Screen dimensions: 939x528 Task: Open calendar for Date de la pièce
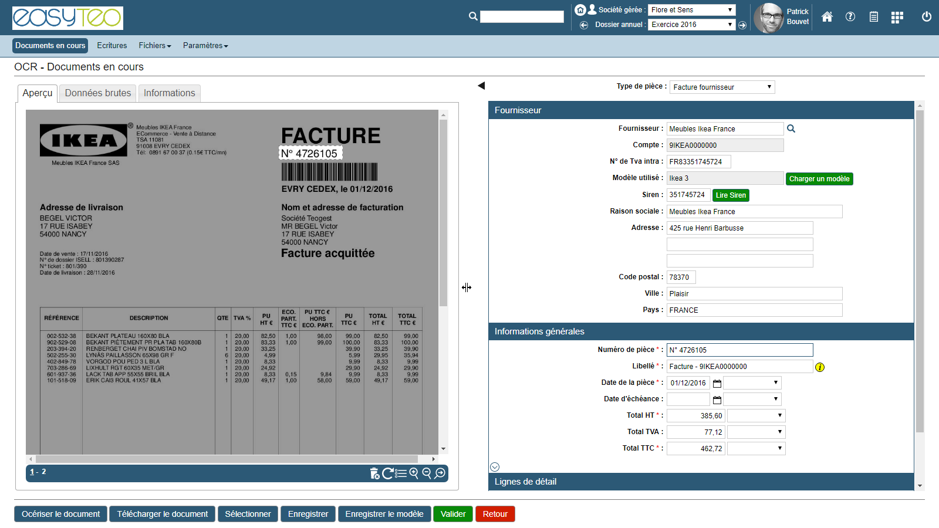pyautogui.click(x=717, y=383)
